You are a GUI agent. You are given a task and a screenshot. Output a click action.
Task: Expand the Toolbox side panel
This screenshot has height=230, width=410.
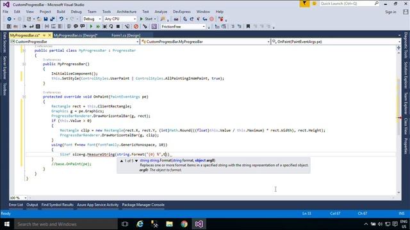4,89
